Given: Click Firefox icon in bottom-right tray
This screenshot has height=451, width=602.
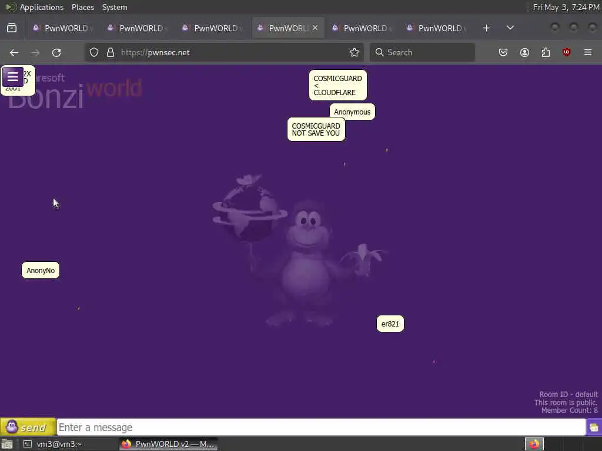Looking at the screenshot, I should [534, 444].
